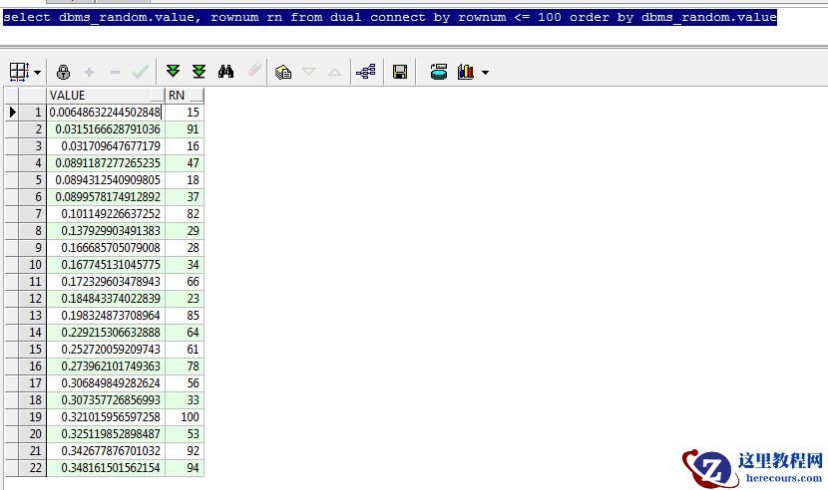Click the sort button in VALUE header
This screenshot has height=490, width=828.
click(158, 96)
